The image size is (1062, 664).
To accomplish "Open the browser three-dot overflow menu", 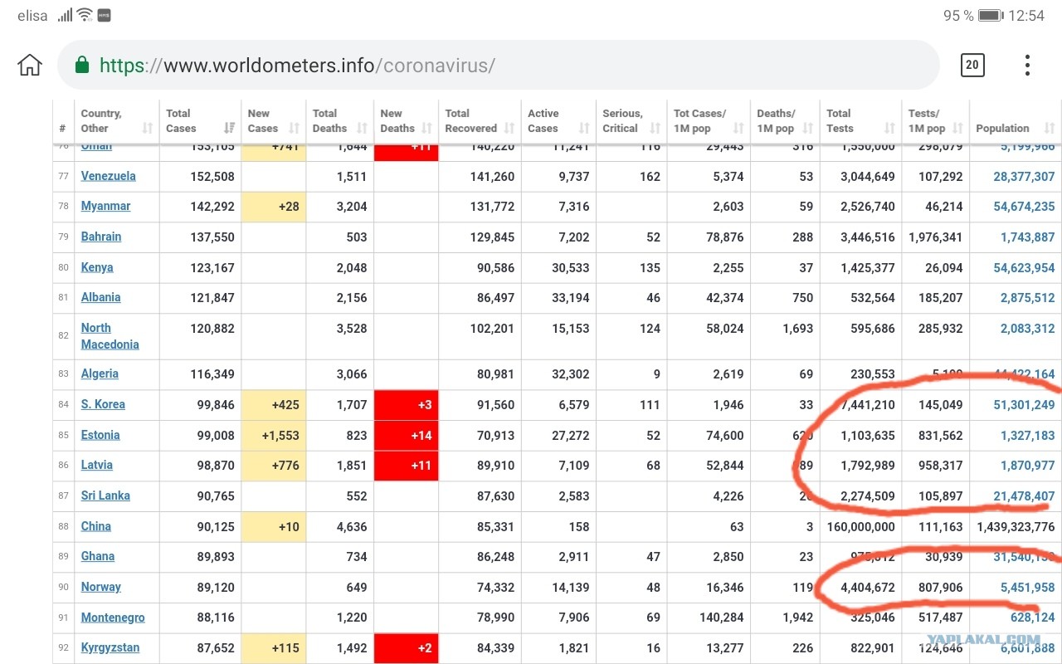I will coord(1027,65).
